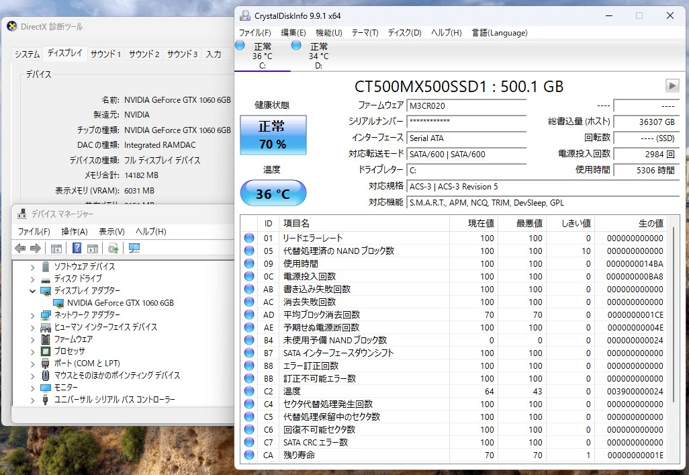Open 機能(U) menu in CrystalDiskInfo
Screen dimensions: 689x475
point(328,32)
